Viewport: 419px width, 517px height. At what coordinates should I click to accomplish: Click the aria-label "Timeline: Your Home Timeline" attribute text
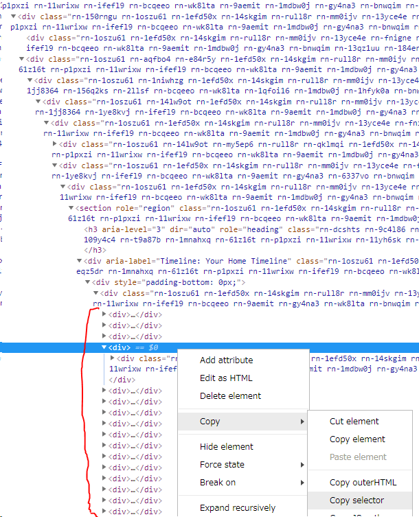(199, 261)
